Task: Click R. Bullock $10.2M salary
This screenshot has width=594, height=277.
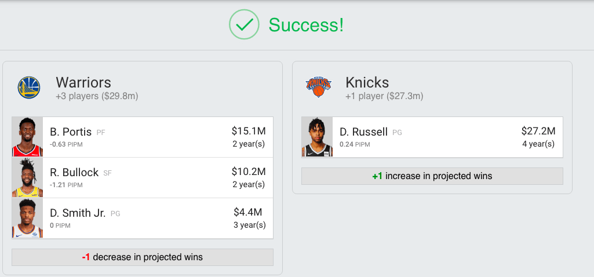Action: (249, 172)
